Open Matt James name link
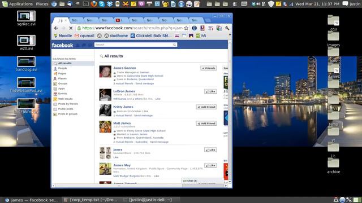The width and height of the screenshot is (362, 203). (122, 123)
